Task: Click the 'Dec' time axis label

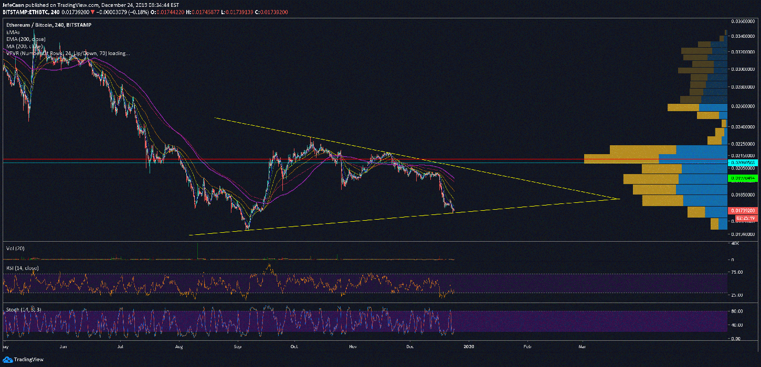Action: (x=409, y=347)
